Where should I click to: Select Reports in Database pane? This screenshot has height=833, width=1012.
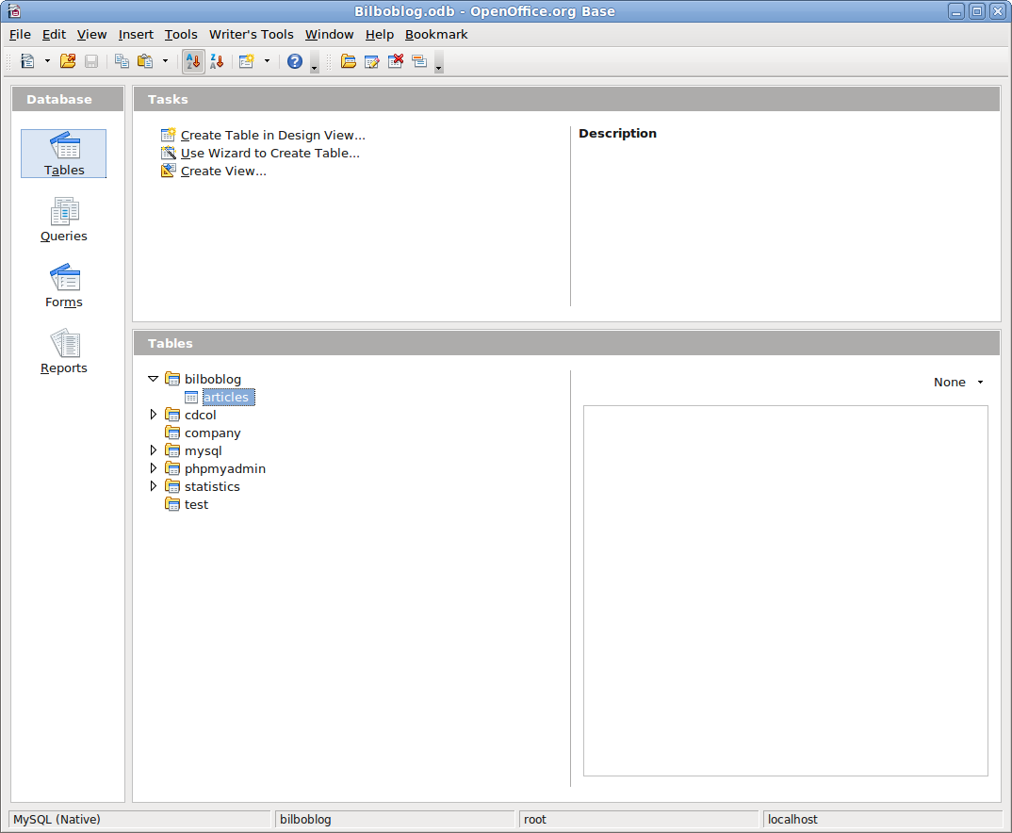tap(64, 351)
